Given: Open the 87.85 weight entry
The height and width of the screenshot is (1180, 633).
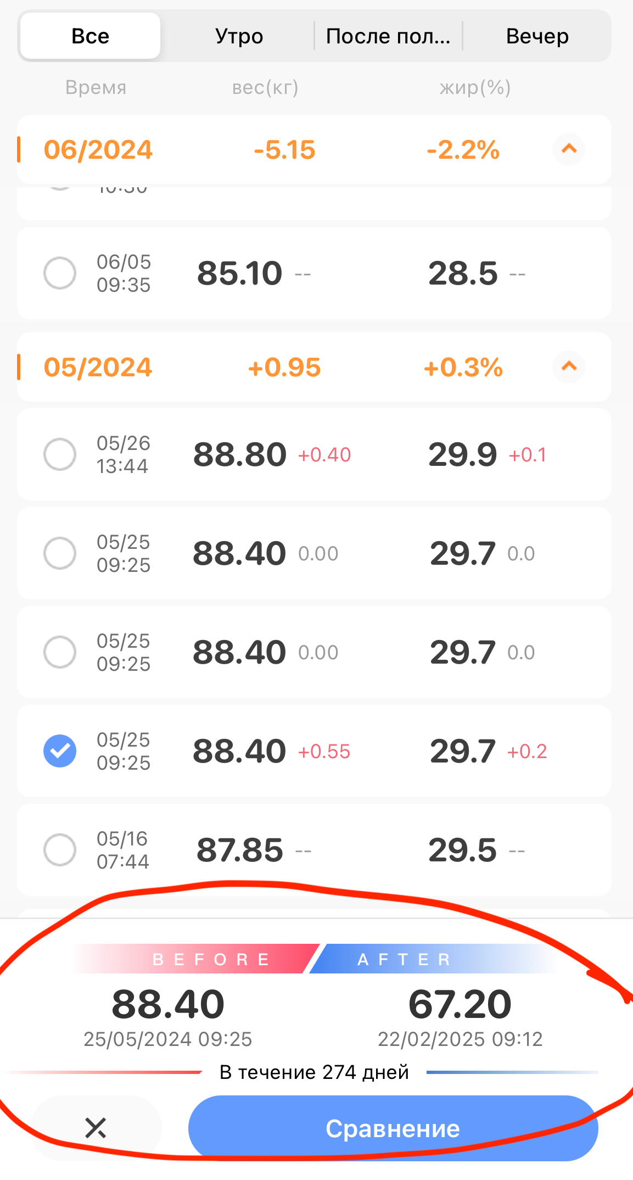Looking at the screenshot, I should coord(240,850).
